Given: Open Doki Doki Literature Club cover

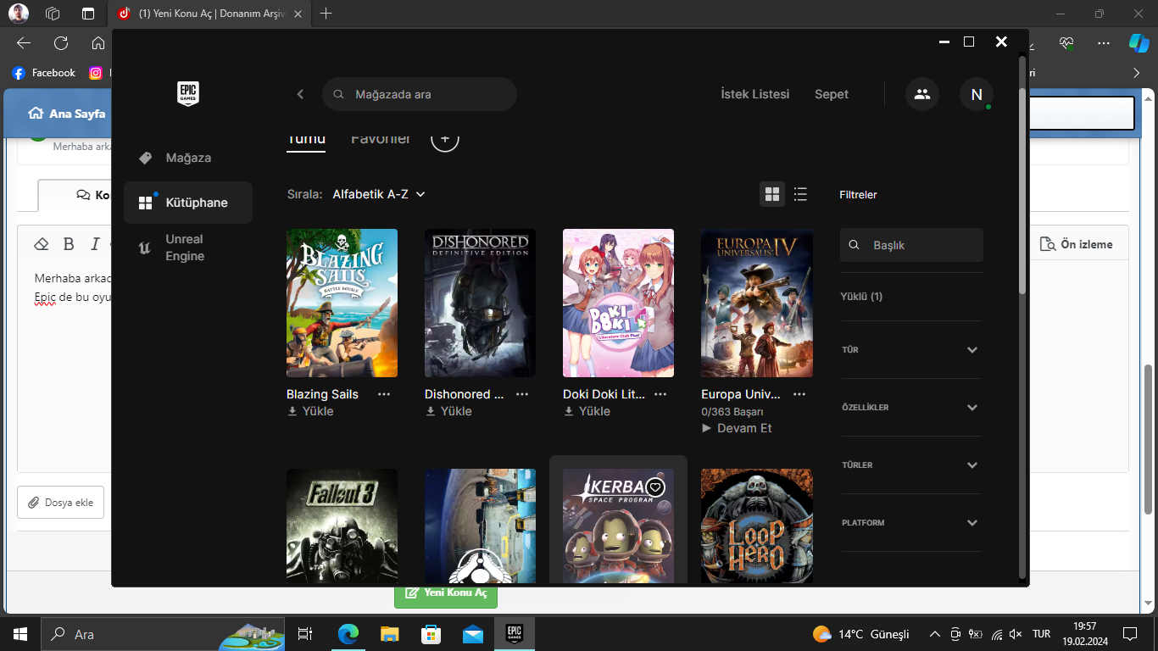Looking at the screenshot, I should 618,303.
